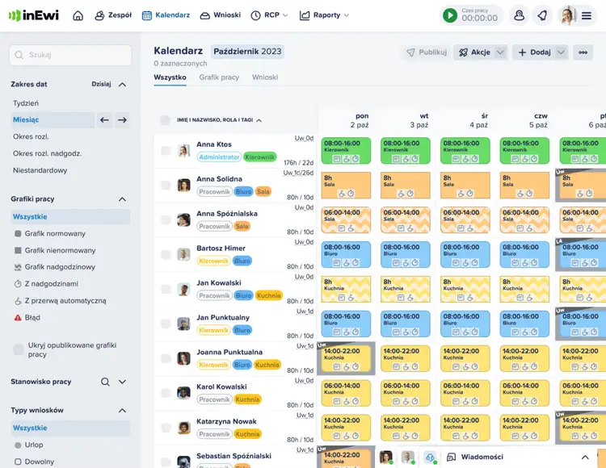This screenshot has height=468, width=606.
Task: Open the three-dots more options button
Action: (x=583, y=52)
